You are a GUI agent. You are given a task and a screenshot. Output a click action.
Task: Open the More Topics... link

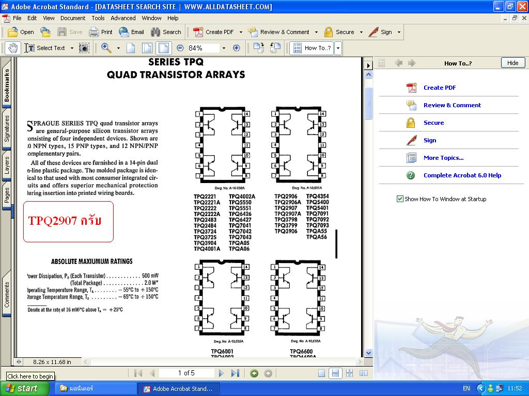(443, 158)
